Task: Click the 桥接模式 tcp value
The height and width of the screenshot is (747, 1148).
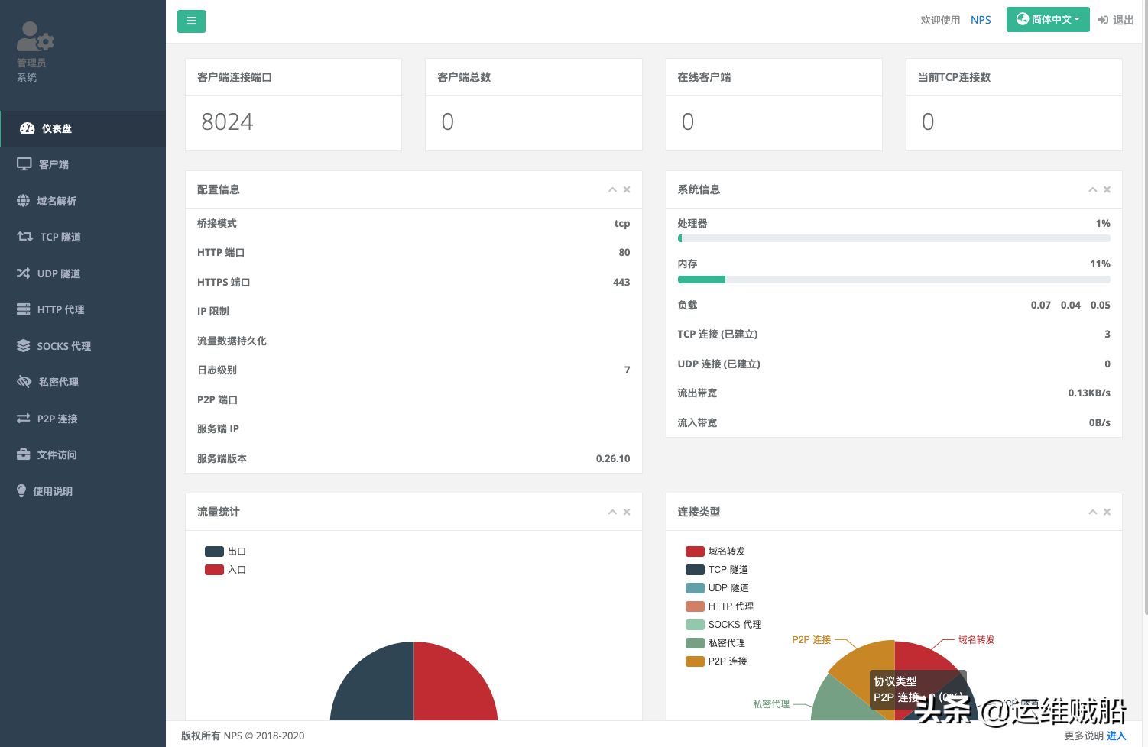Action: (622, 224)
